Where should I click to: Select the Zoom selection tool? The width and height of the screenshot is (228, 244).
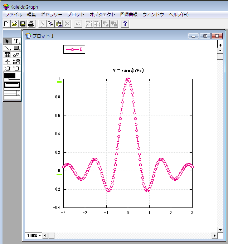click(x=16, y=68)
